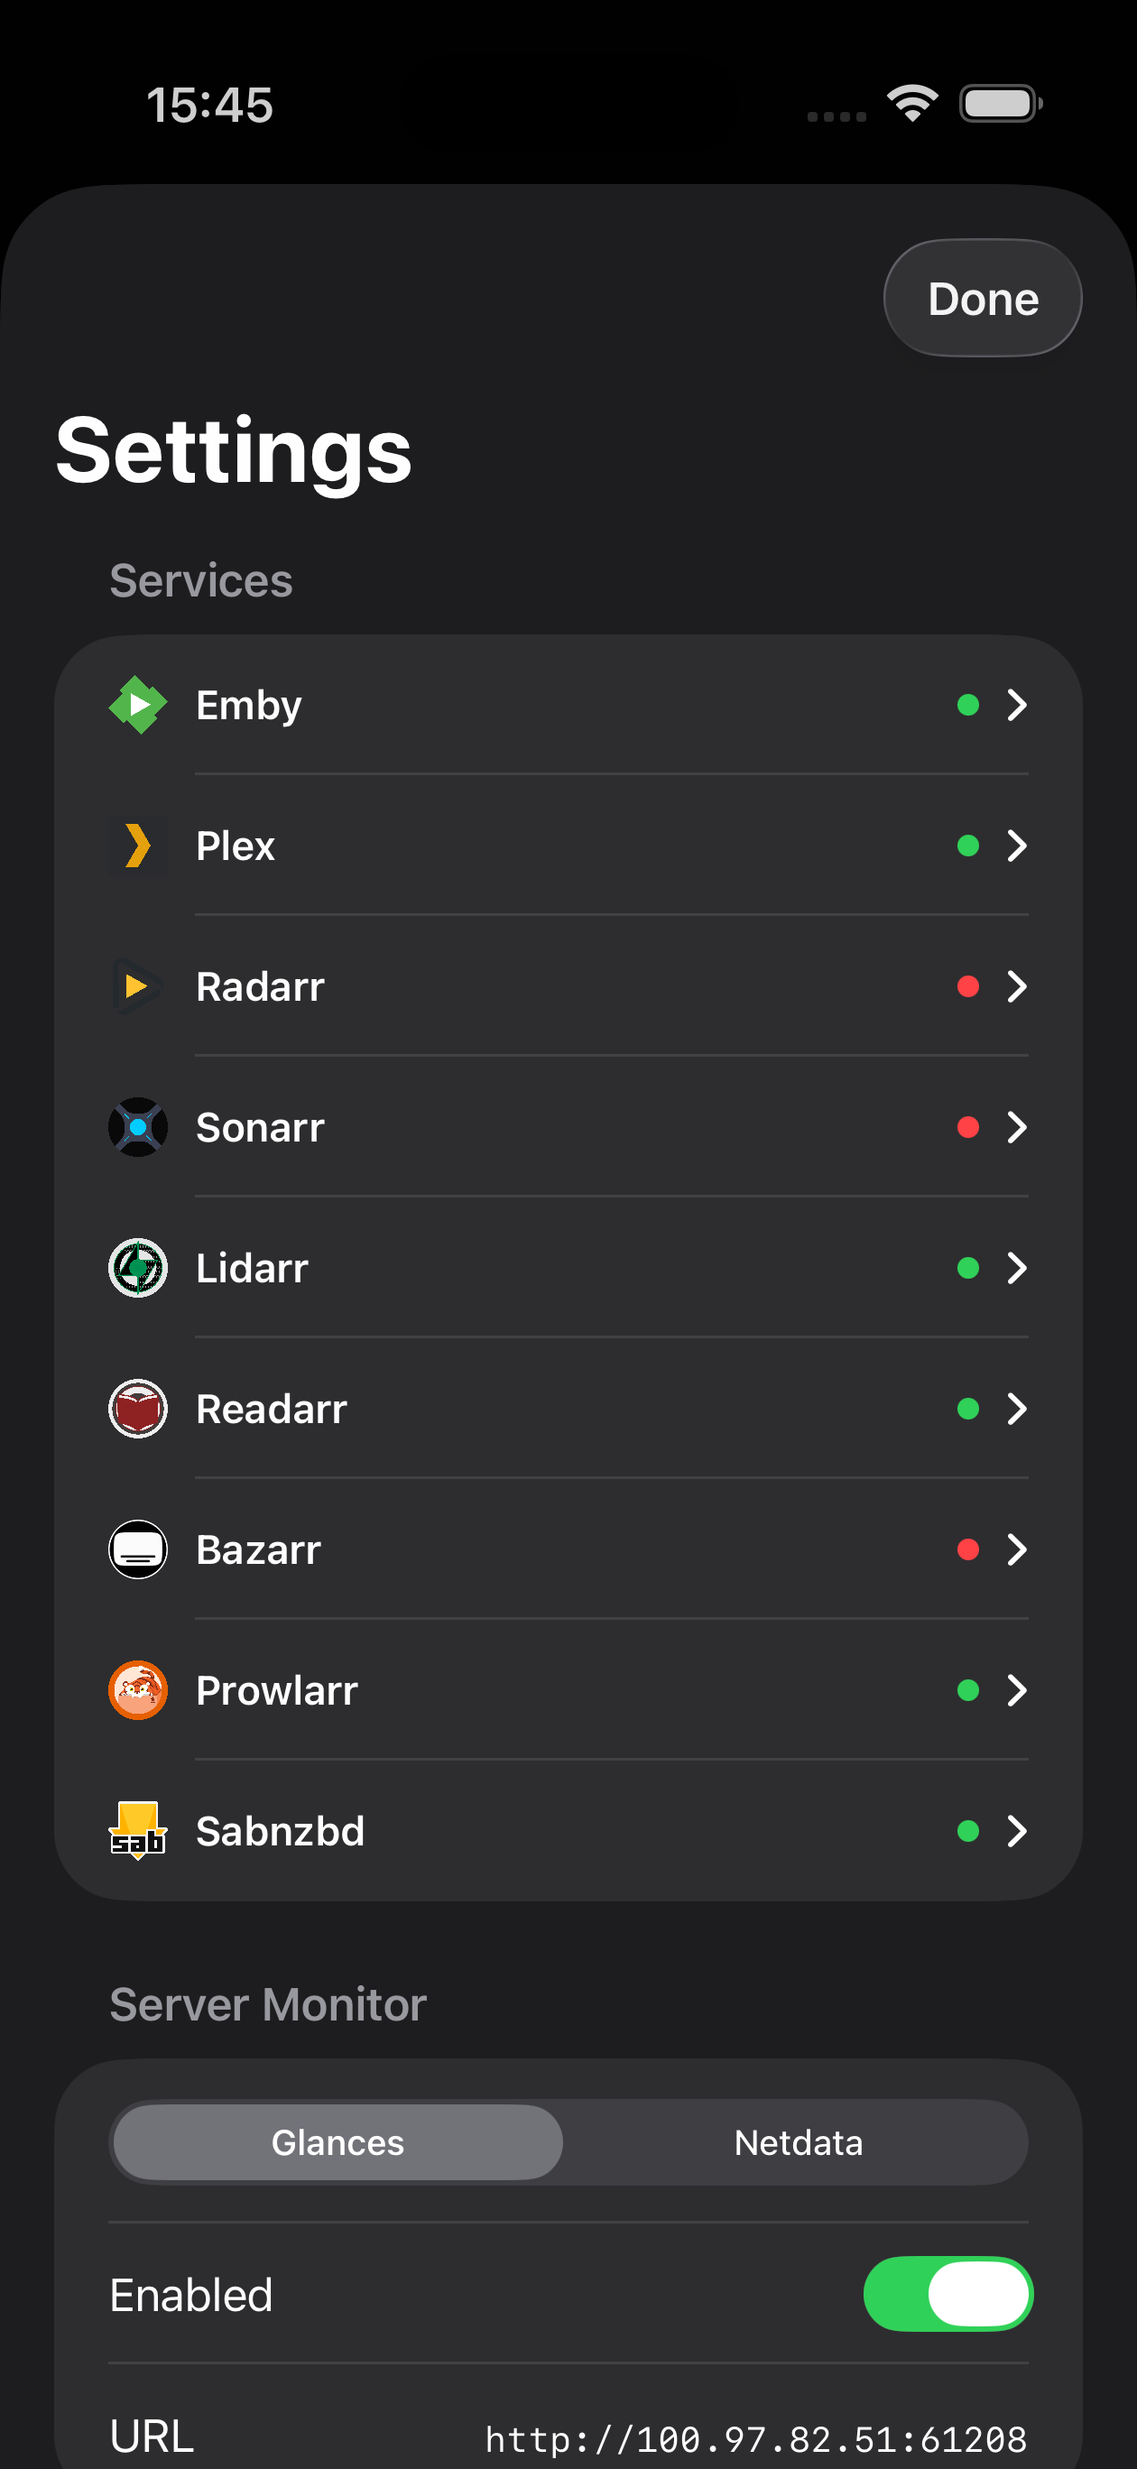Tap the Readarr book icon

point(138,1409)
